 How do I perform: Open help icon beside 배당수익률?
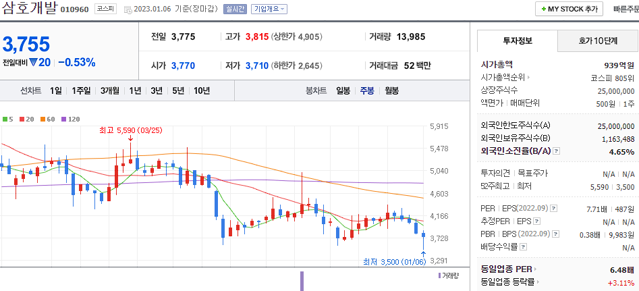[524, 247]
